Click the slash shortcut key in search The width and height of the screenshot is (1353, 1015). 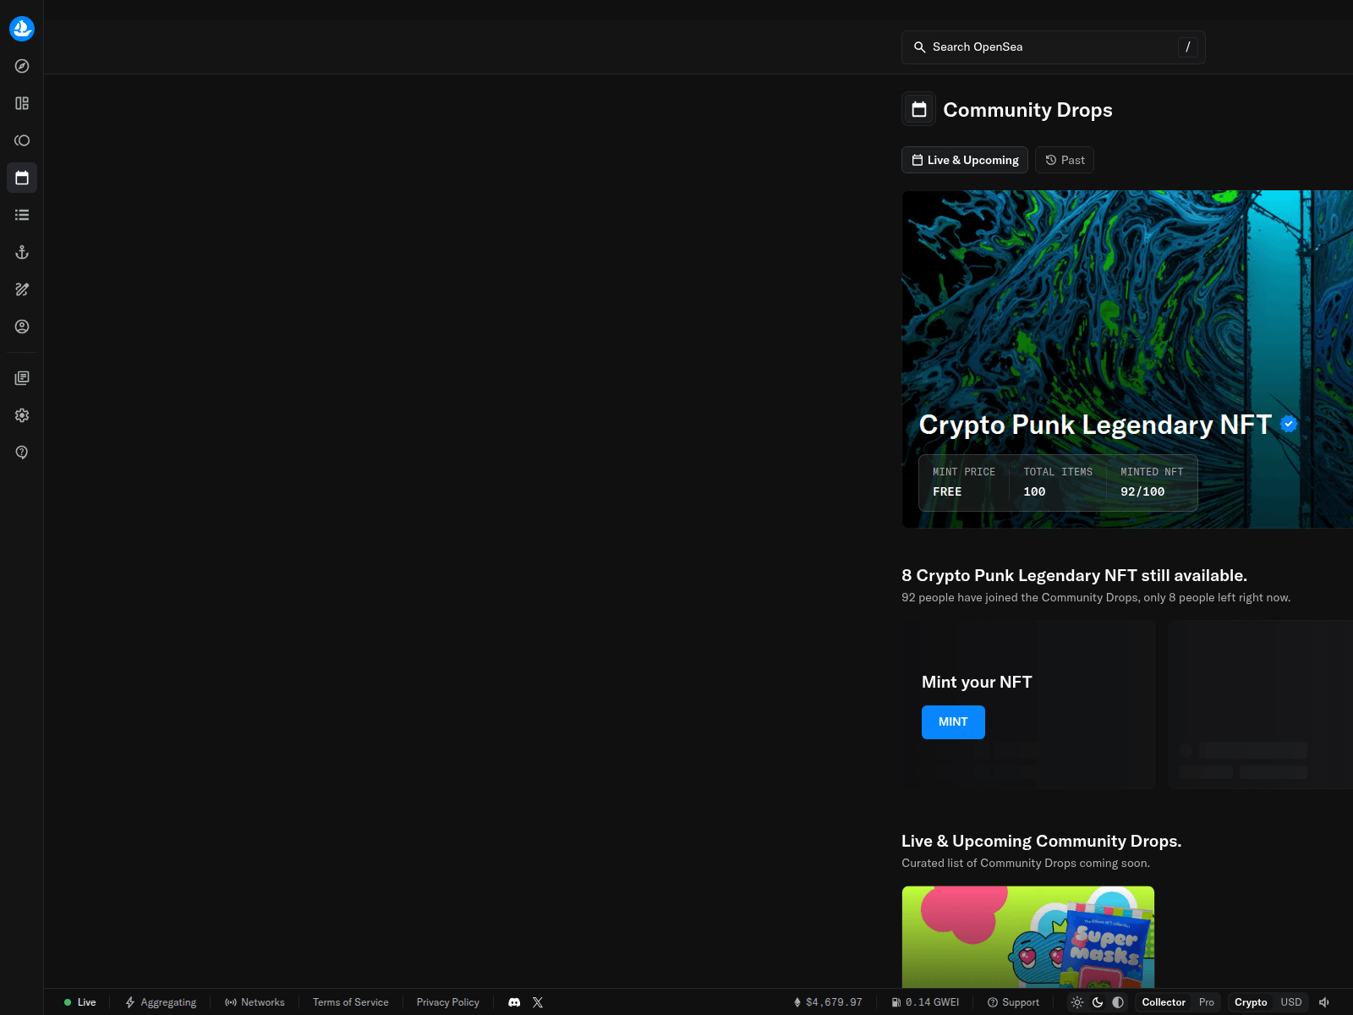[1188, 47]
